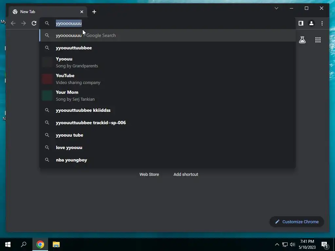Click the volume speaker tray icon
This screenshot has width=335, height=251.
(292, 244)
